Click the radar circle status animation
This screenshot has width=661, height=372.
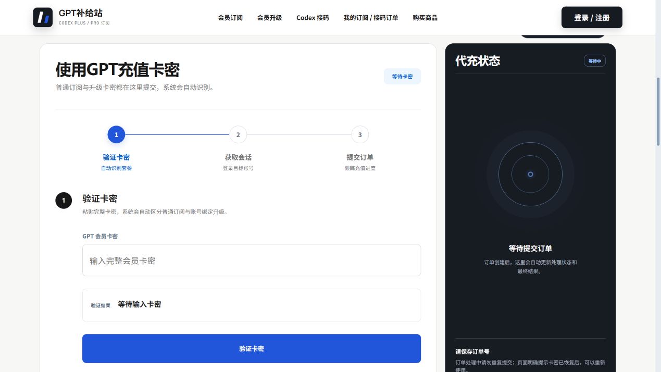click(x=530, y=174)
